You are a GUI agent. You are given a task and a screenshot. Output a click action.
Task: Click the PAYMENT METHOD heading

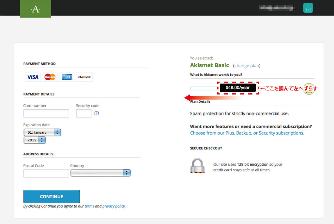tap(39, 64)
